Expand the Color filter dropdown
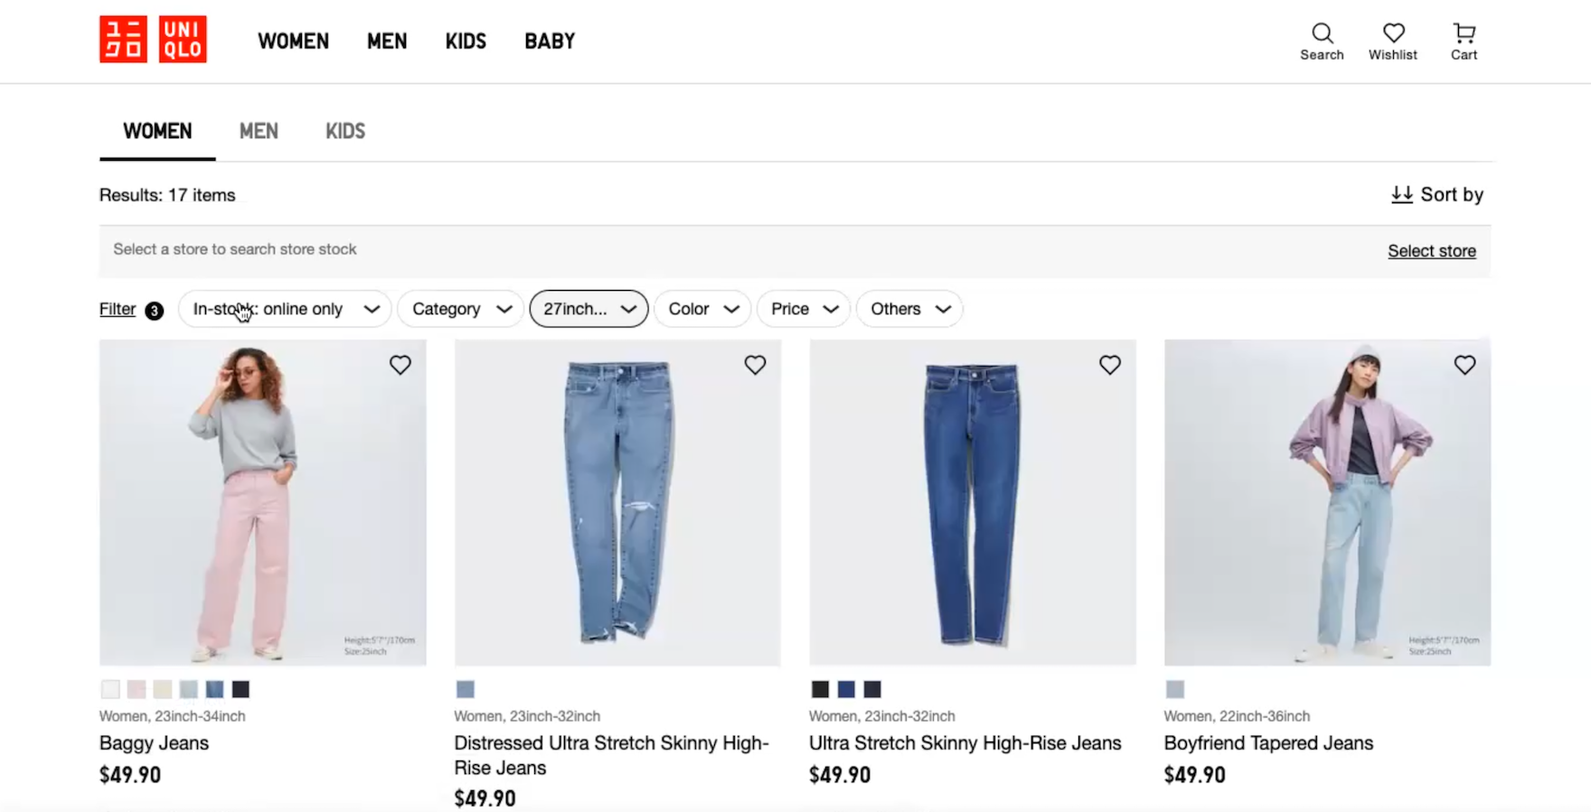 (702, 309)
